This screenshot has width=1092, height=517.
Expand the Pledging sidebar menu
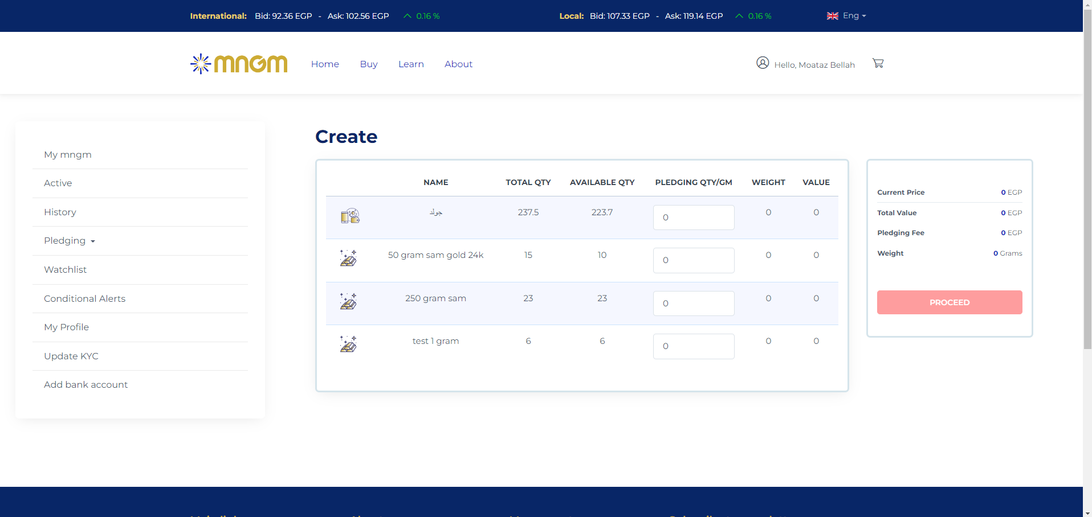70,241
